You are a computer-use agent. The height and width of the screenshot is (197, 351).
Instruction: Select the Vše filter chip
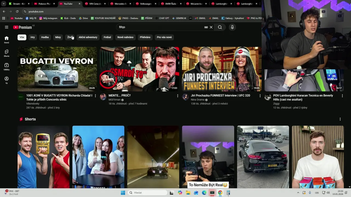(x=22, y=37)
